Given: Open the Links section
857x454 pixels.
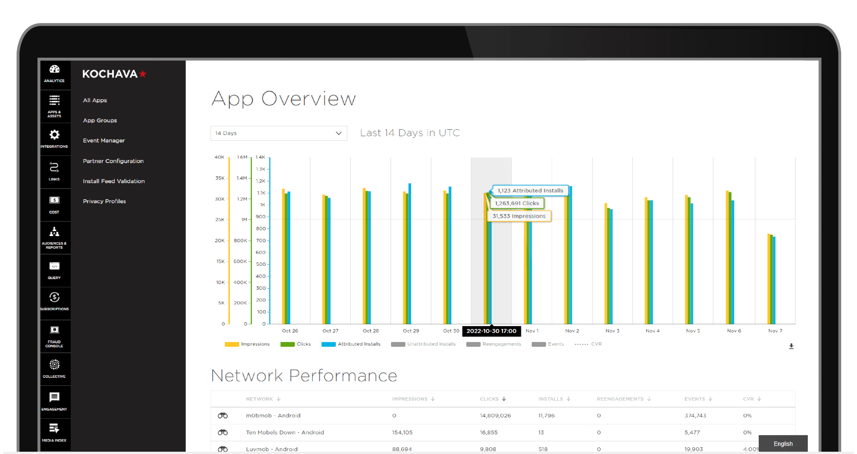Looking at the screenshot, I should (54, 170).
